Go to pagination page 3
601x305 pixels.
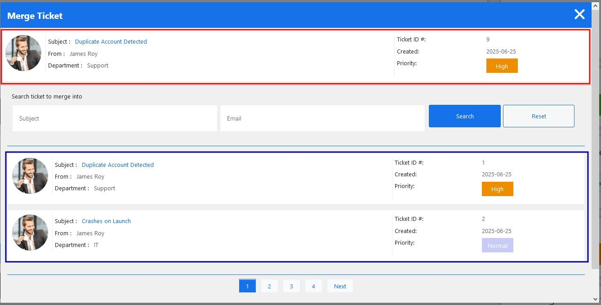coord(291,286)
